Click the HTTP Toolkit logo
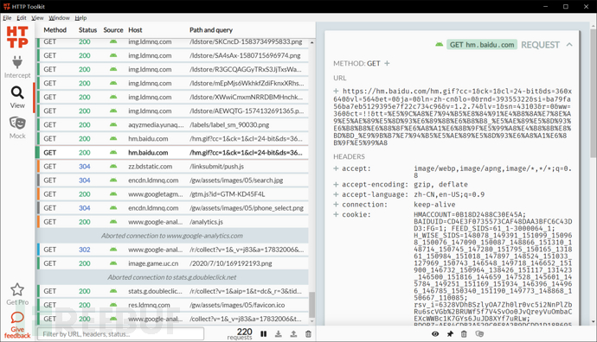This screenshot has width=597, height=342. click(x=17, y=37)
